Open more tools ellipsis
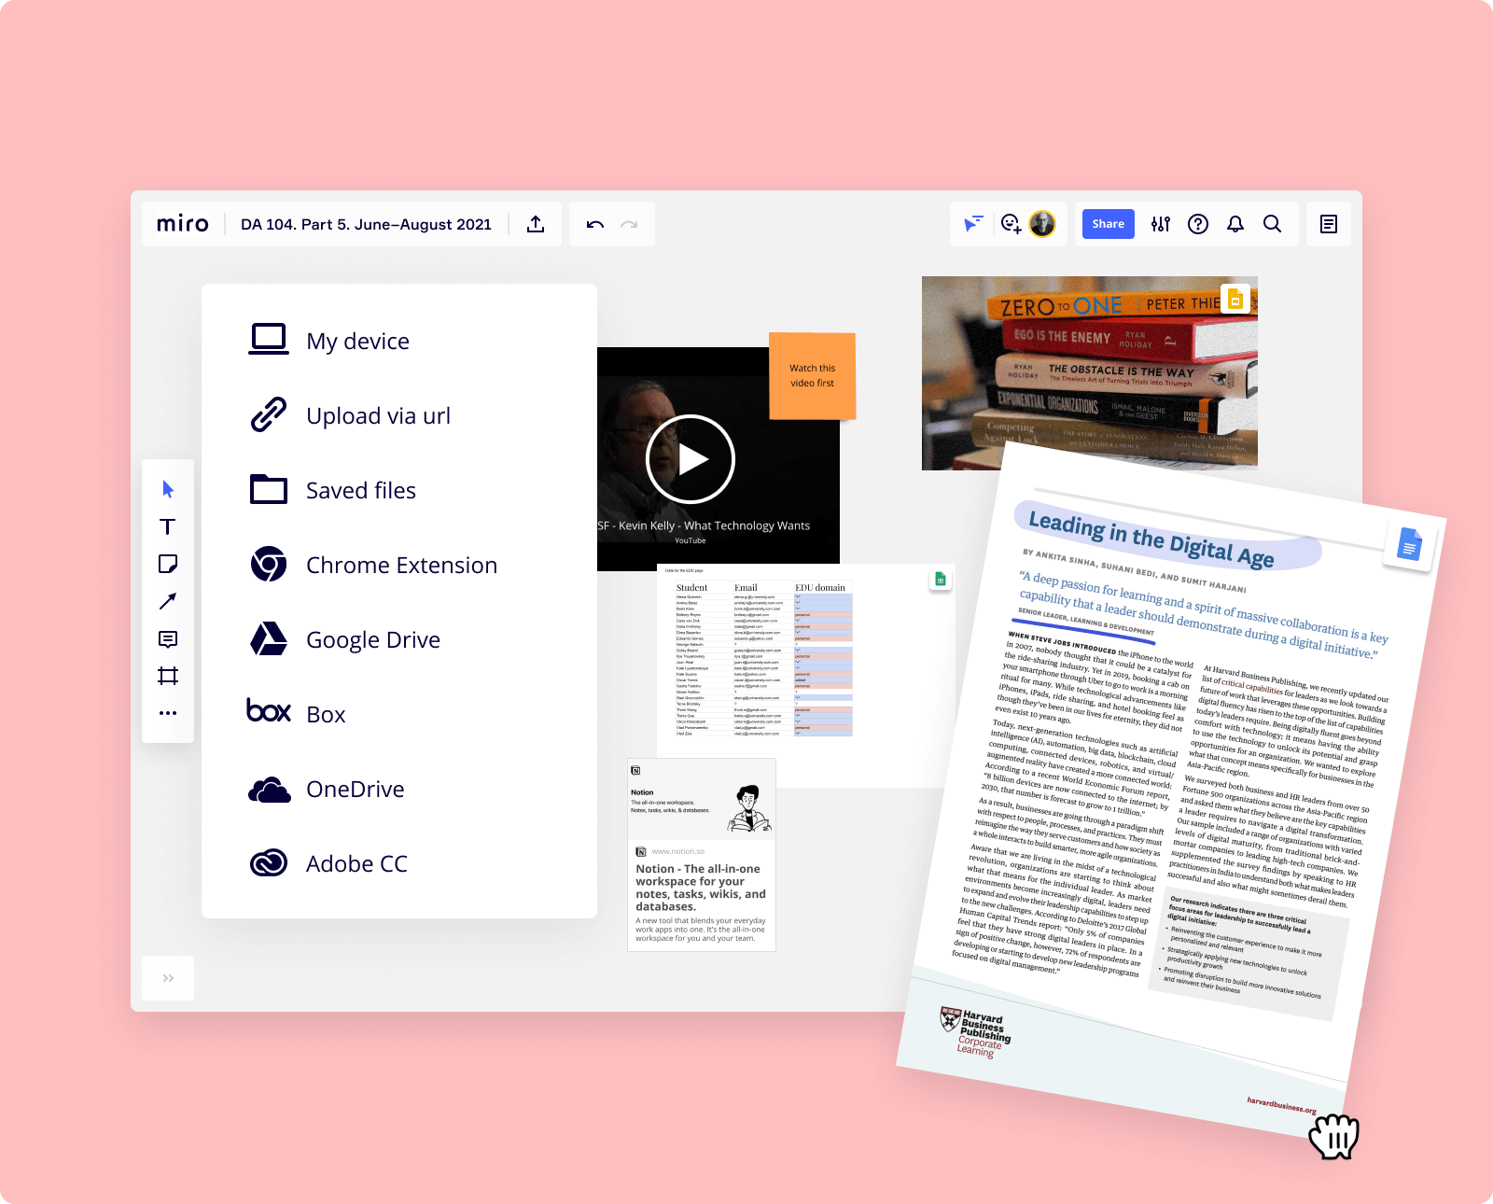 168,713
